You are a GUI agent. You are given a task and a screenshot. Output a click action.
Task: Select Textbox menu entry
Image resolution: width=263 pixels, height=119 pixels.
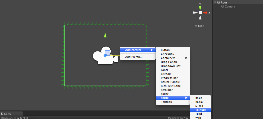click(173, 102)
